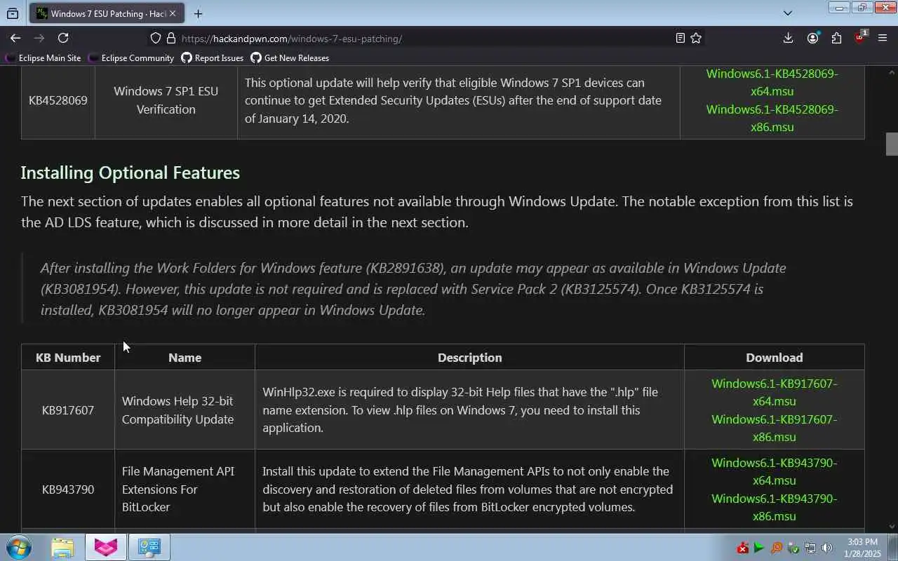
Task: Click the KB917607 cell
Action: 68,410
